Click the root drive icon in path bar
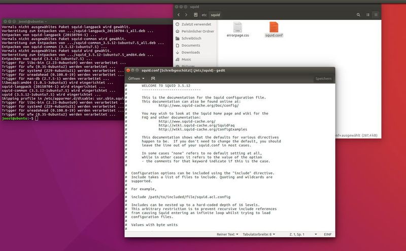Screen dimensions: 406x251 [x=196, y=15]
